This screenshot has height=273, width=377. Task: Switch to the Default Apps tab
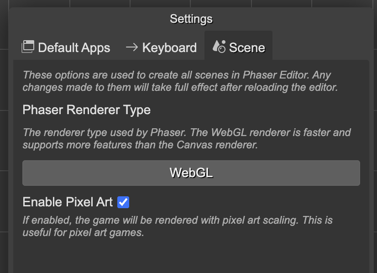point(73,47)
